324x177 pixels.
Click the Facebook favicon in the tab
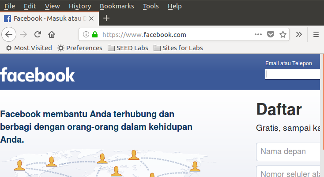click(8, 18)
